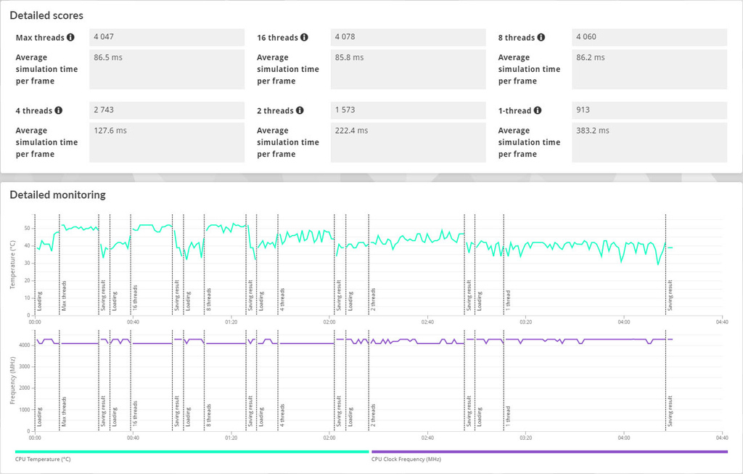743x474 pixels.
Task: Click the Detailed monitoring heading
Action: coord(58,195)
